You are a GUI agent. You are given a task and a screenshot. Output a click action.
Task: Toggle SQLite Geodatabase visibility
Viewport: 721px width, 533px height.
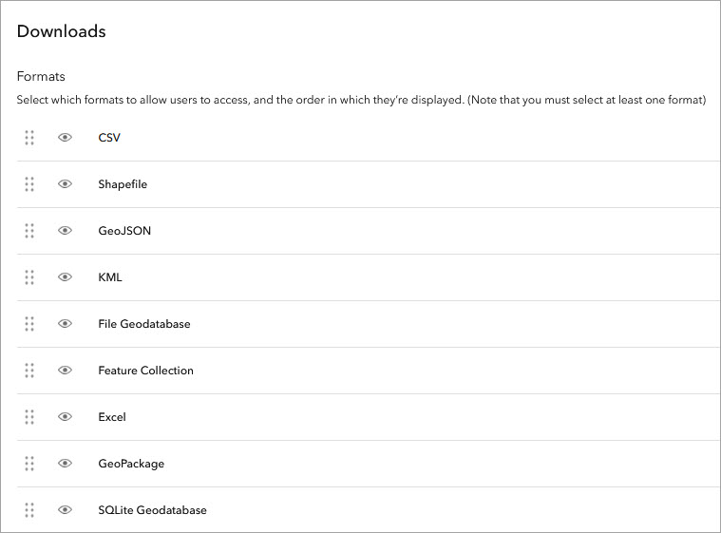click(65, 510)
